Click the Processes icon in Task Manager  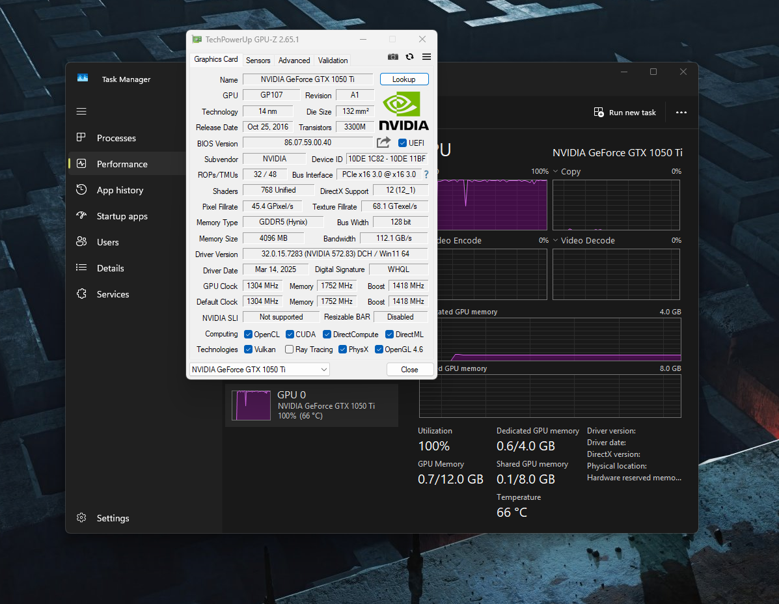click(x=81, y=137)
